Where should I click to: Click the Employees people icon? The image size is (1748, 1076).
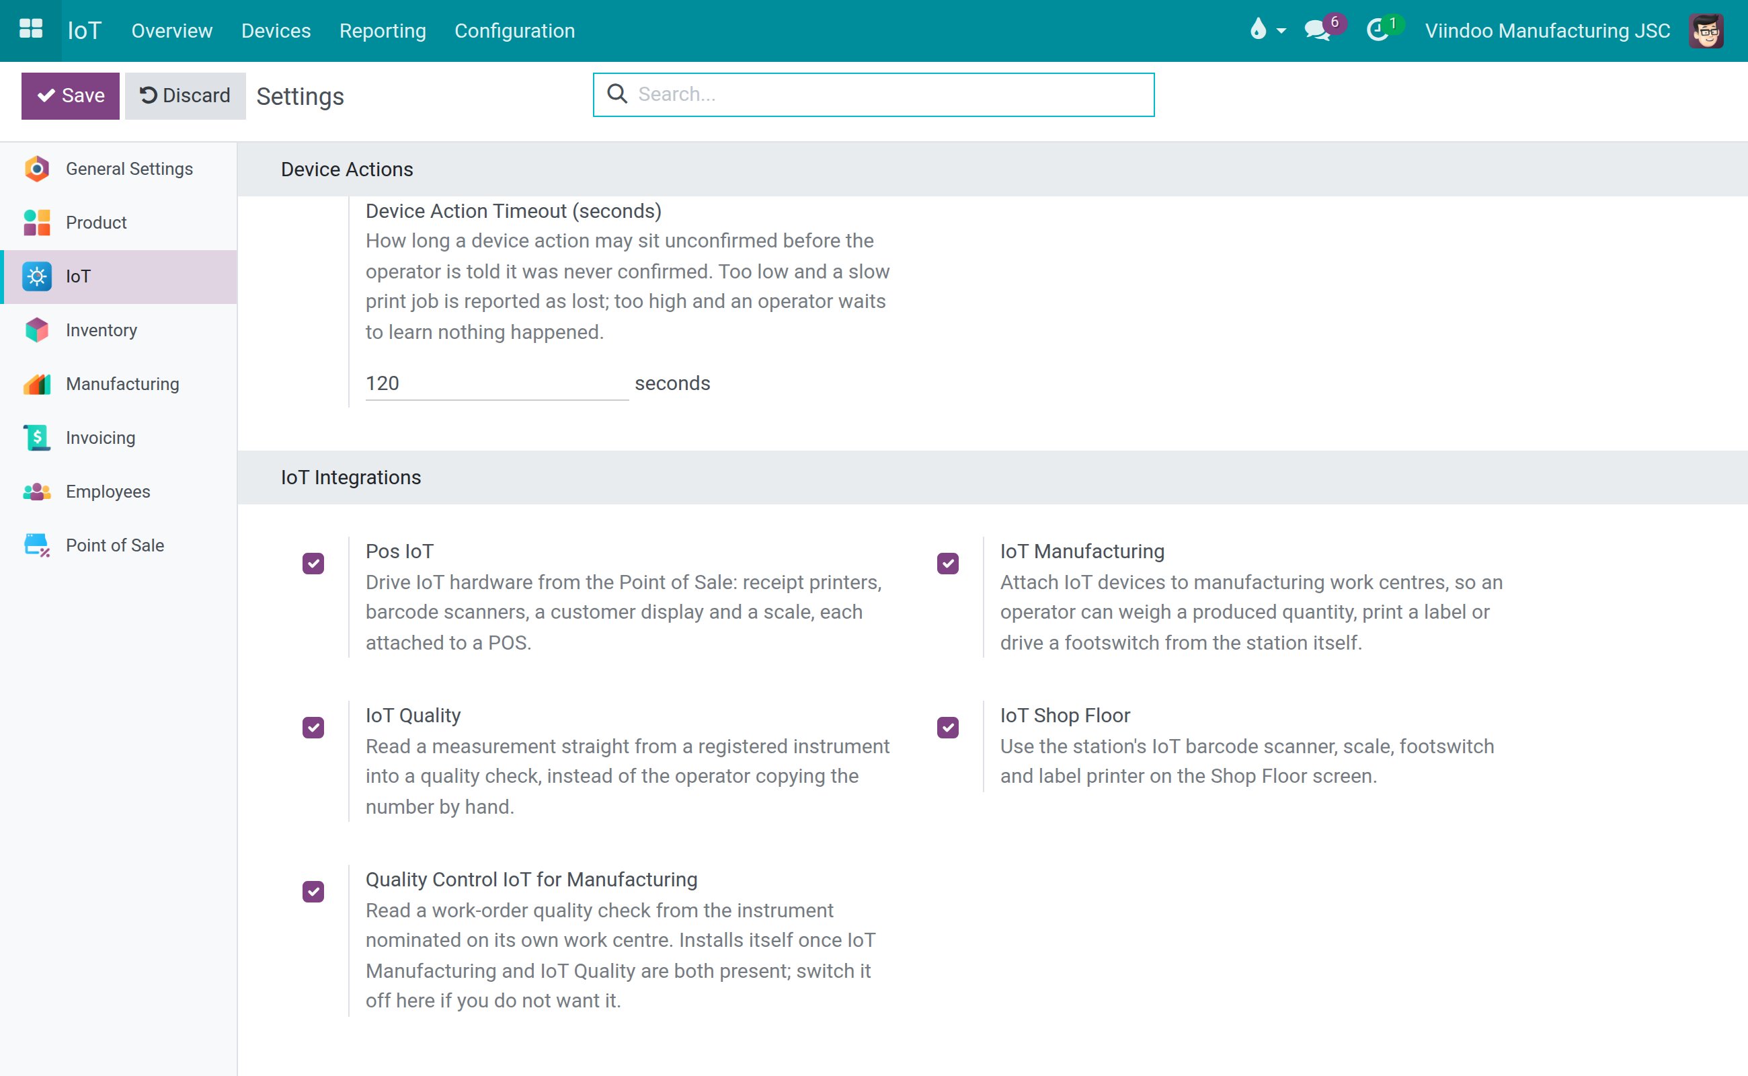37,492
